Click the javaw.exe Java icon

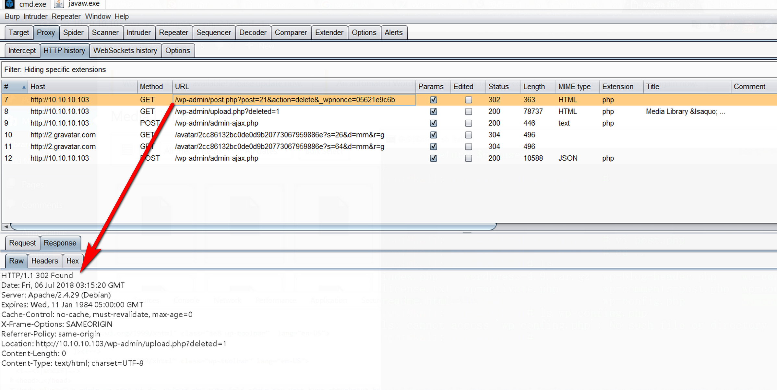(x=59, y=4)
